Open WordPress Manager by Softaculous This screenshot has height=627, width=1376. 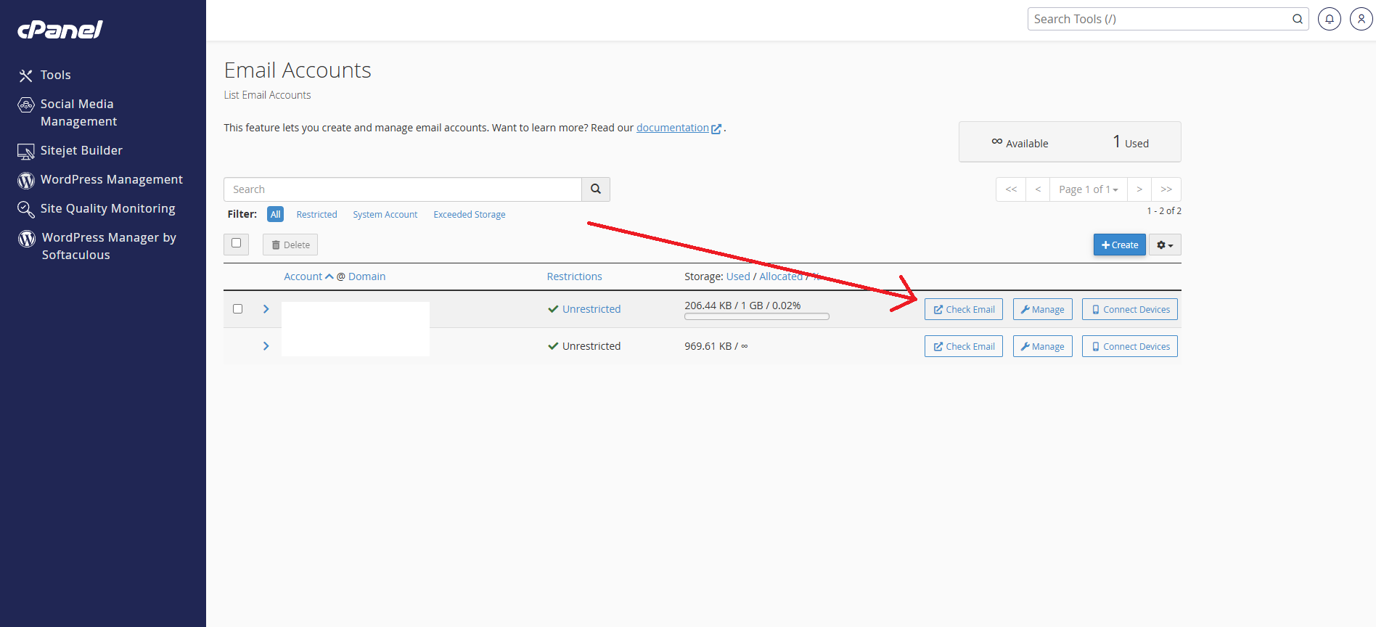[109, 246]
